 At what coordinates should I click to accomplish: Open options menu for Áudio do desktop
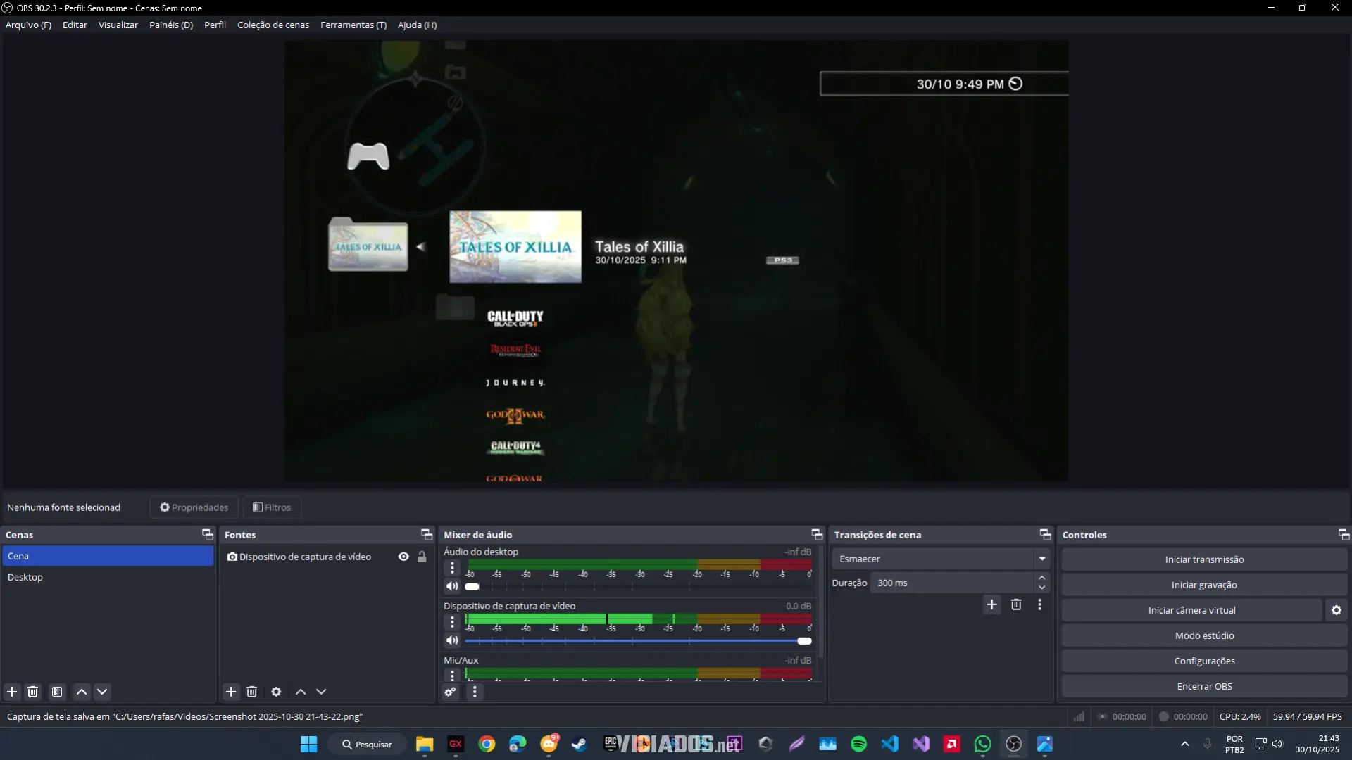click(x=452, y=568)
